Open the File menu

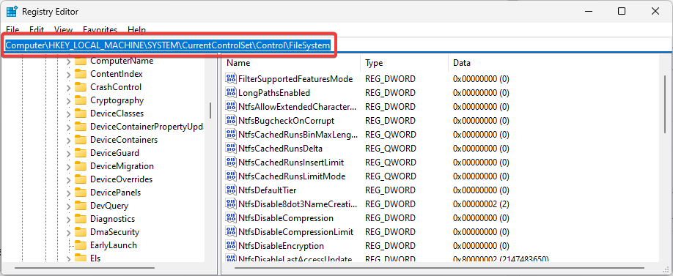[12, 30]
